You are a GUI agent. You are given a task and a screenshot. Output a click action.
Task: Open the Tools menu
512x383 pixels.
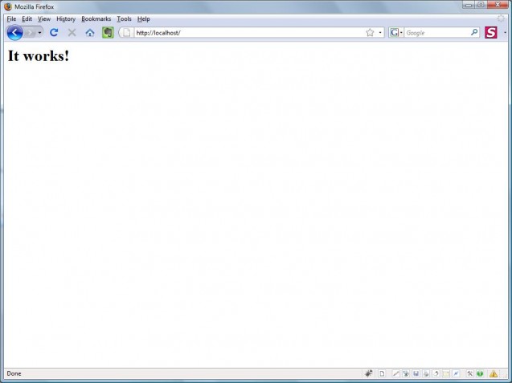pyautogui.click(x=124, y=19)
